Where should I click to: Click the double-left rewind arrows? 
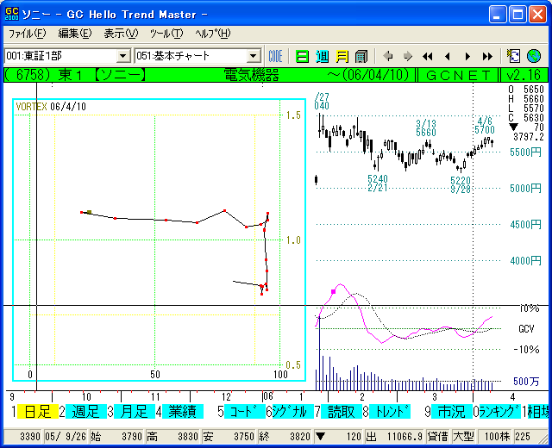coord(428,56)
